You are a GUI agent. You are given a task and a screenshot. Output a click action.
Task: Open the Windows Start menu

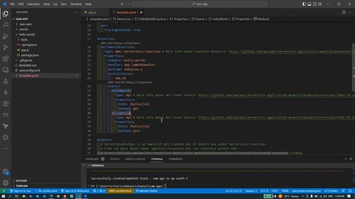pyautogui.click(x=3, y=196)
